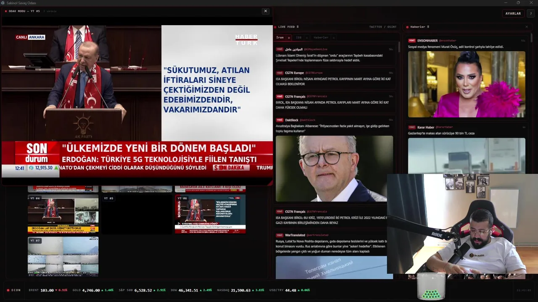
Task: Click the small icon on the İran tab
Action: pos(289,38)
